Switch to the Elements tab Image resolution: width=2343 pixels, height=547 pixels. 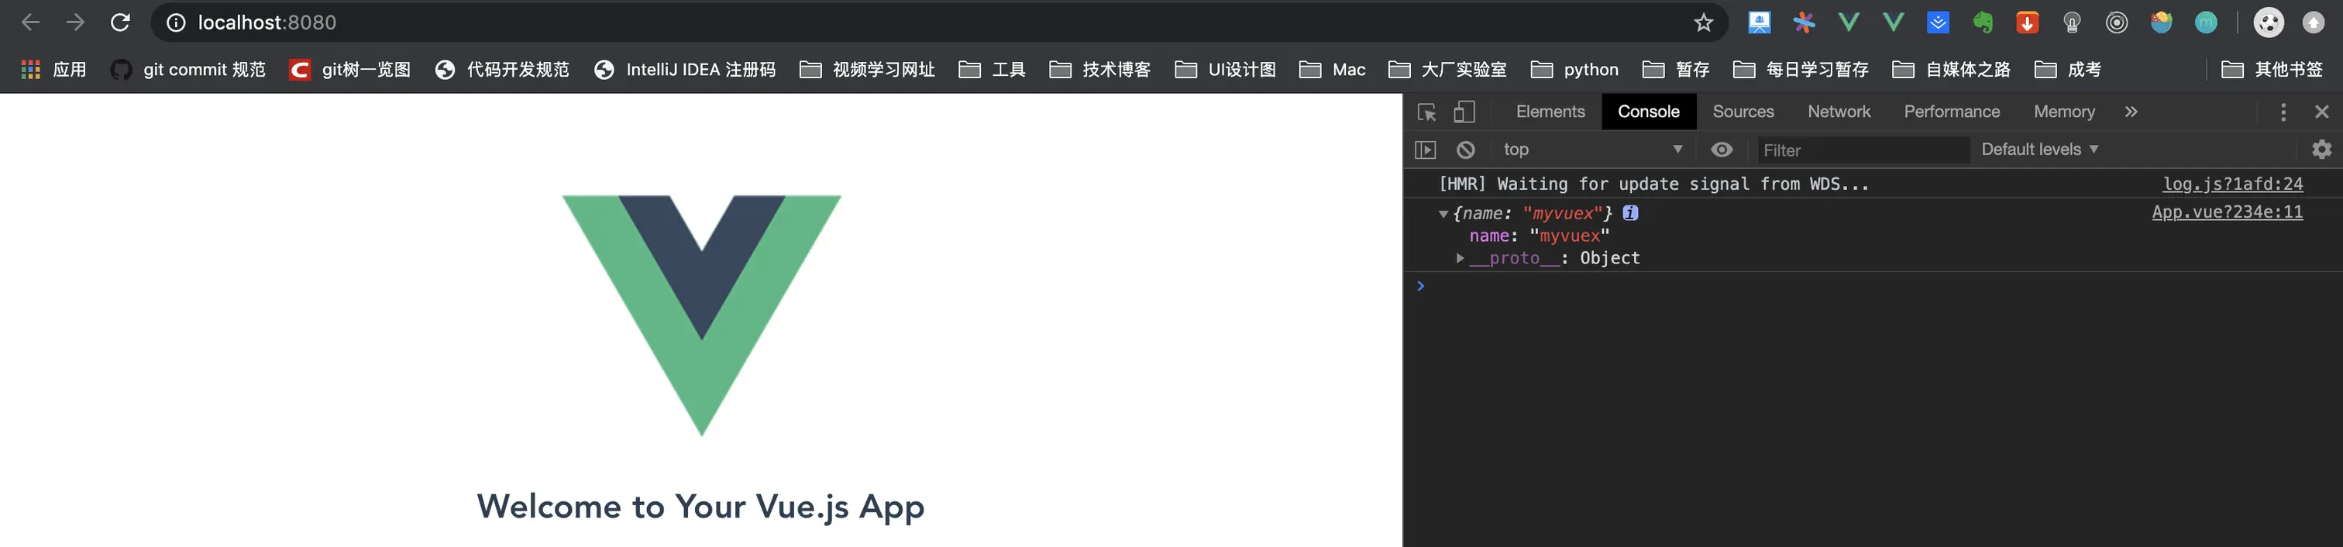tap(1550, 112)
